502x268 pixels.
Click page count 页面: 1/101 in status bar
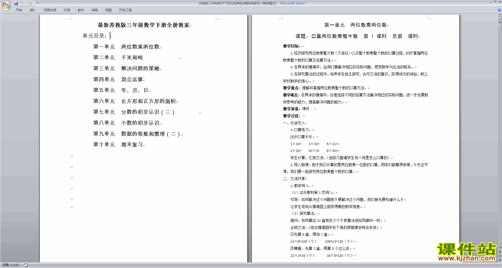tap(11, 265)
